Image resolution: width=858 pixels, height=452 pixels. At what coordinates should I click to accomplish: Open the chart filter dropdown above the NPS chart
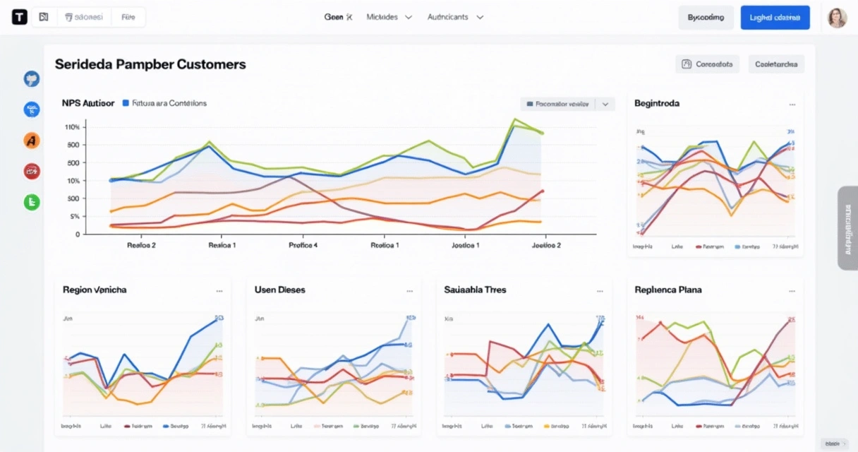point(558,104)
